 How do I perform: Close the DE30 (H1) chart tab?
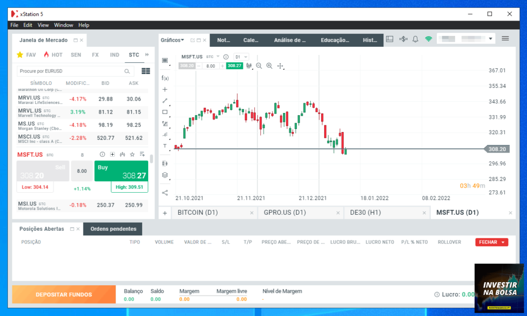pyautogui.click(x=424, y=213)
